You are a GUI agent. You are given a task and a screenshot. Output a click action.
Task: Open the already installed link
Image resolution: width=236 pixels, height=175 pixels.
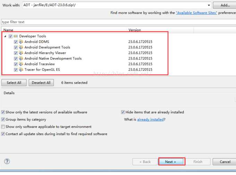tap(150, 119)
